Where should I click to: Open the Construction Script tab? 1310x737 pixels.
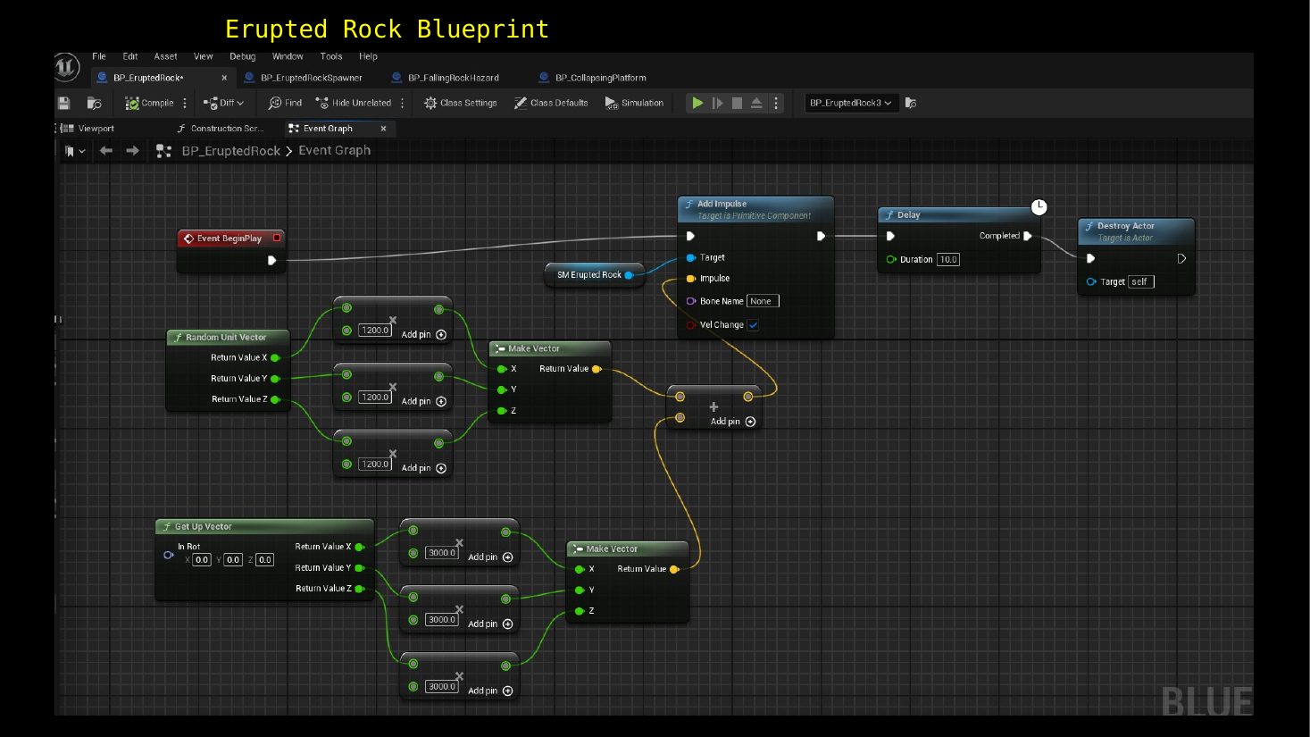220,129
